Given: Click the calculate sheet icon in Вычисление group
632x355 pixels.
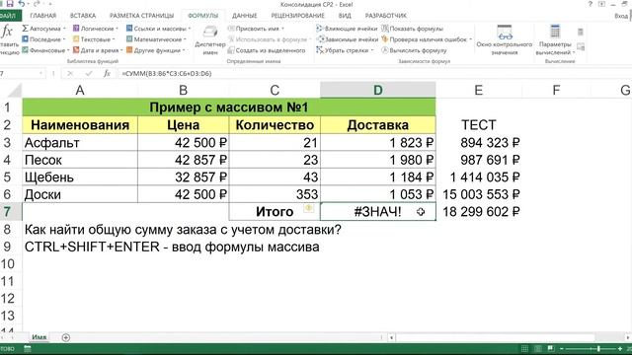Looking at the screenshot, I should pyautogui.click(x=581, y=47).
